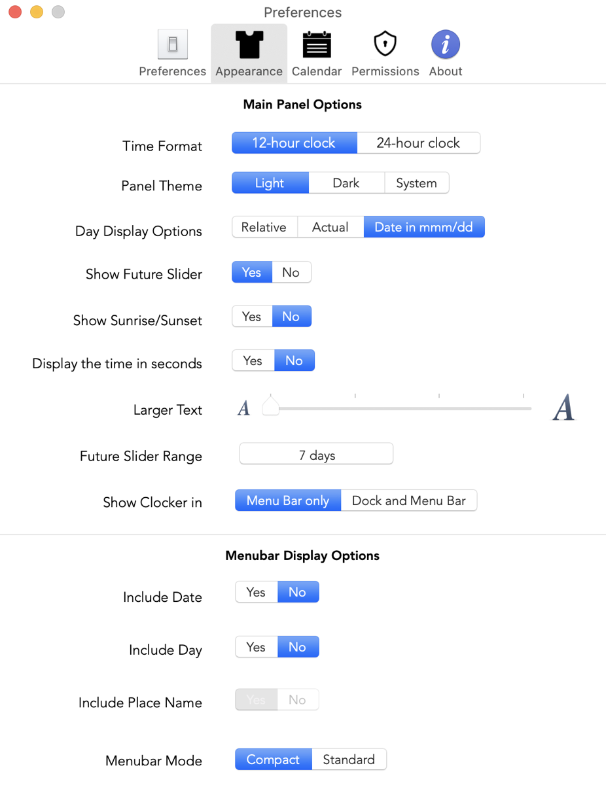The height and width of the screenshot is (785, 606).
Task: Click the large A text size icon
Action: [x=563, y=408]
